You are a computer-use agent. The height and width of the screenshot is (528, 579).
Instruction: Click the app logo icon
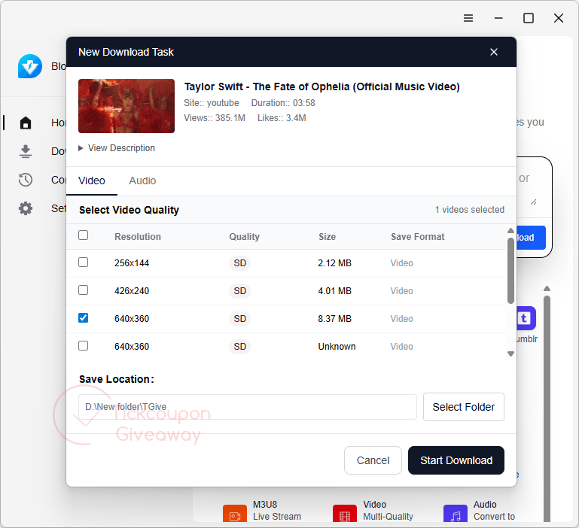[30, 66]
